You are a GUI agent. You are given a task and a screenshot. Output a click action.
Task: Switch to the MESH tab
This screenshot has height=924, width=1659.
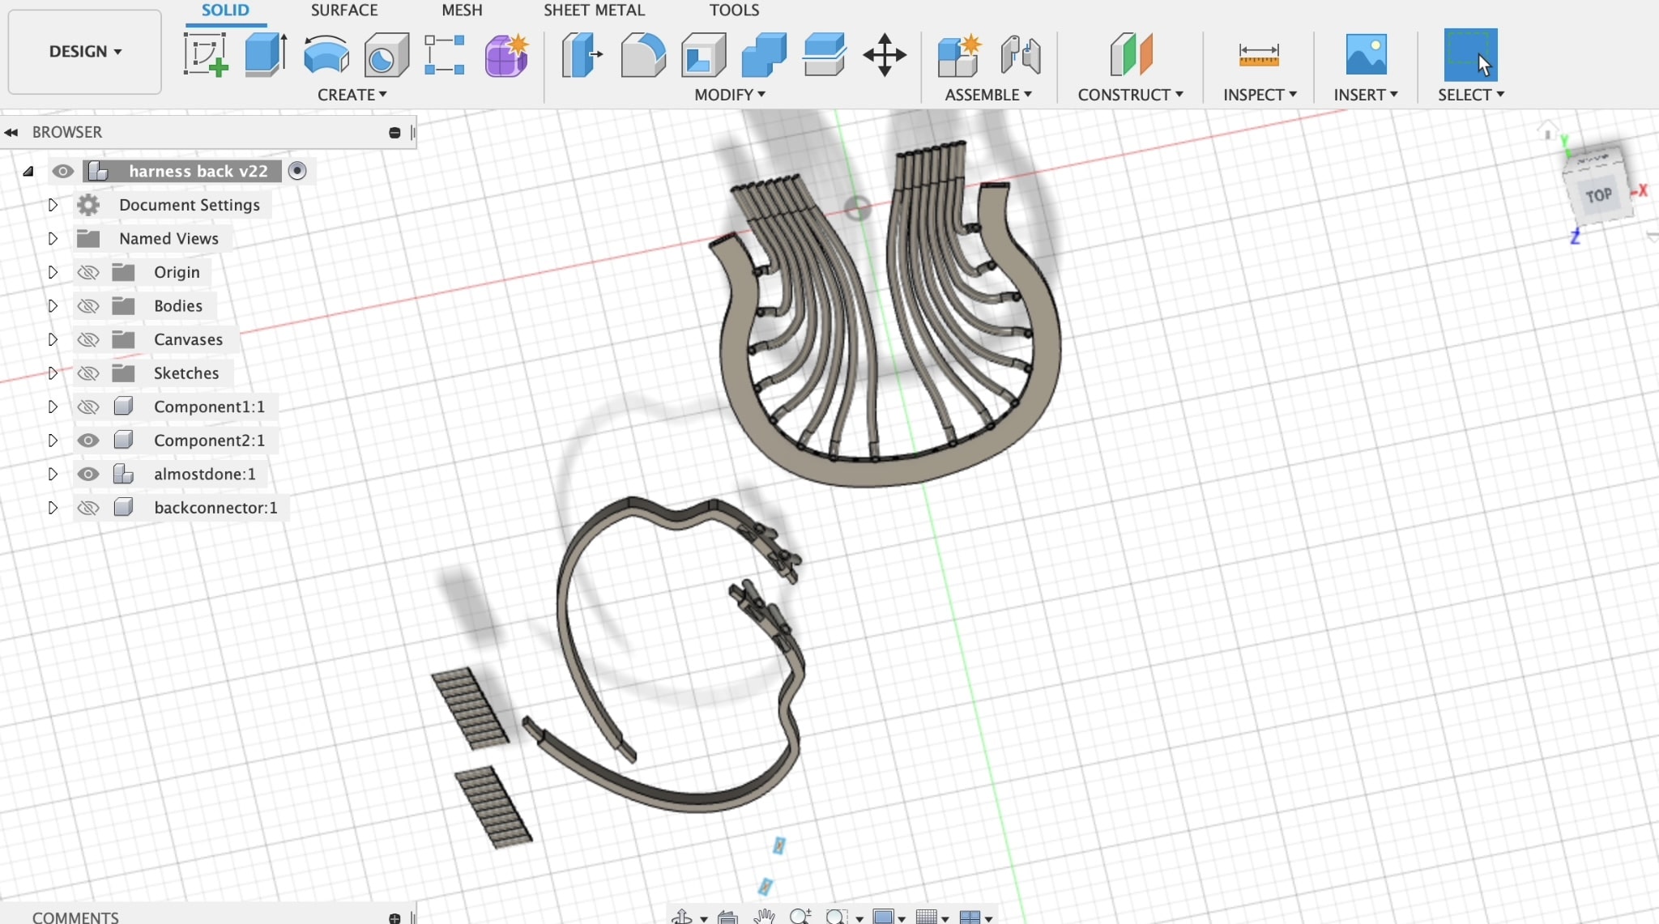(x=462, y=11)
